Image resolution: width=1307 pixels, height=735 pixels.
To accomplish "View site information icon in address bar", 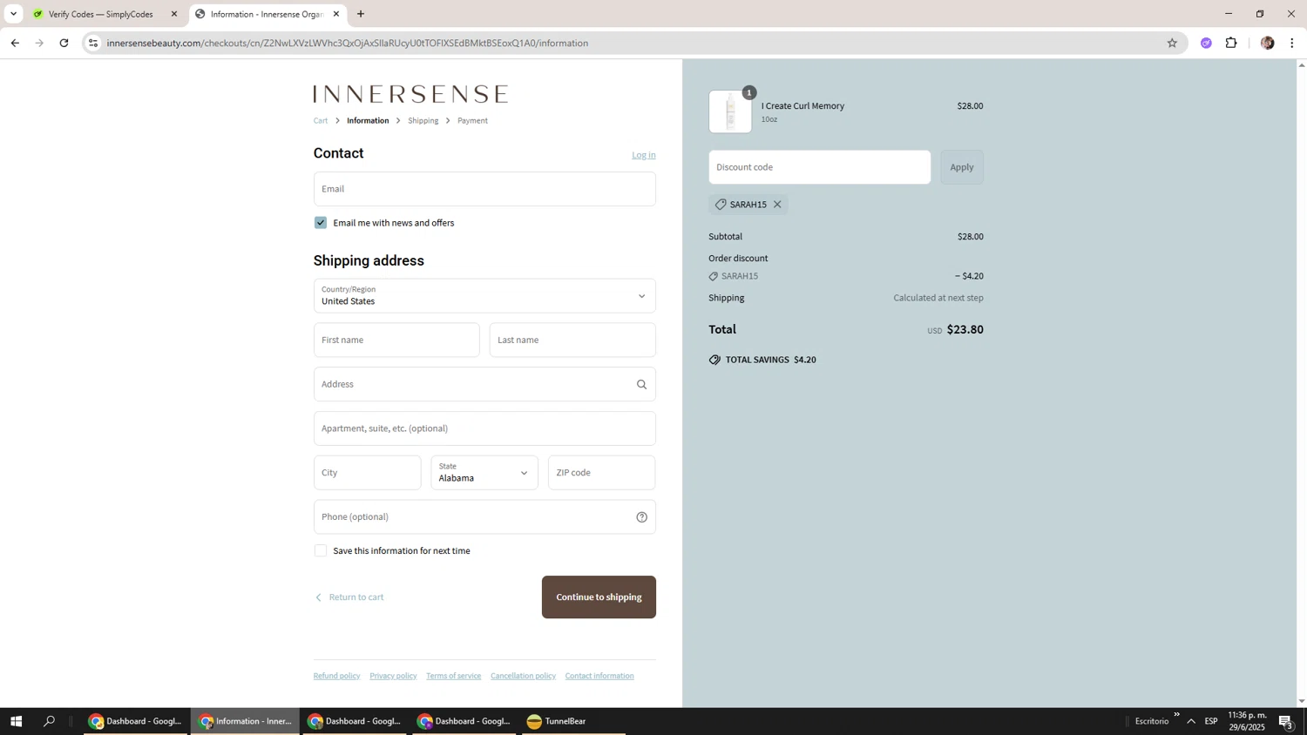I will point(93,43).
